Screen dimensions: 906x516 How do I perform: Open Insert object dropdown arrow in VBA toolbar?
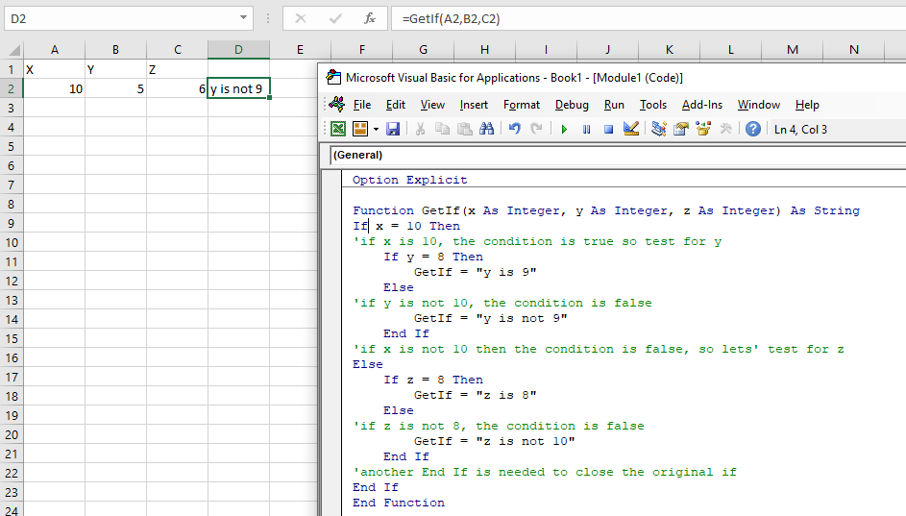376,129
